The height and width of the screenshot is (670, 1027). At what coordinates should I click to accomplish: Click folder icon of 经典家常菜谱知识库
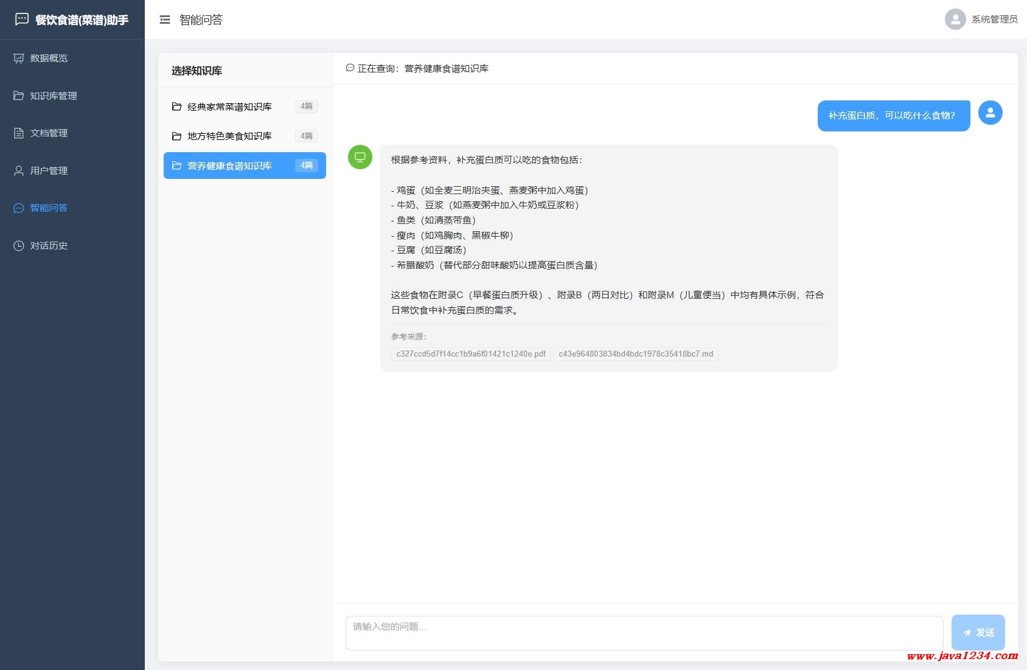click(177, 106)
